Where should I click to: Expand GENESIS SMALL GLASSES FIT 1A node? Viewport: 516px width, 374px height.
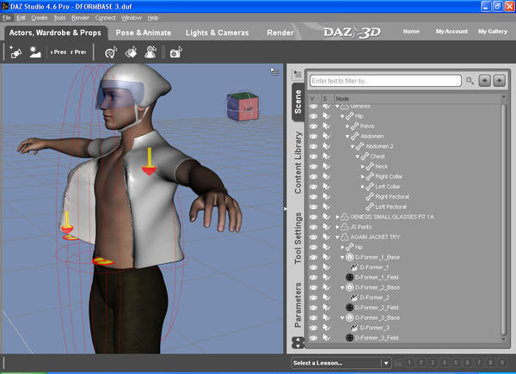tap(337, 217)
